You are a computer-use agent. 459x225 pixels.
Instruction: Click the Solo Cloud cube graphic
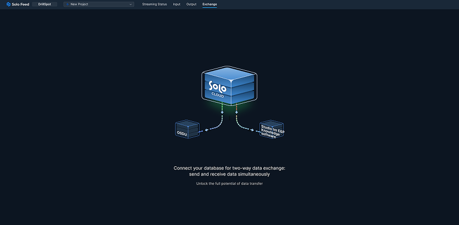[x=229, y=86]
